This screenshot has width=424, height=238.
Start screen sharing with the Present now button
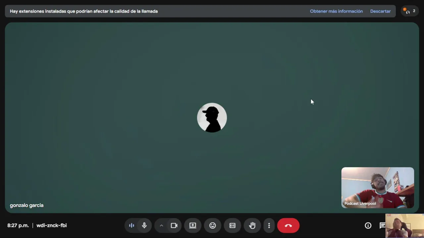pyautogui.click(x=193, y=225)
